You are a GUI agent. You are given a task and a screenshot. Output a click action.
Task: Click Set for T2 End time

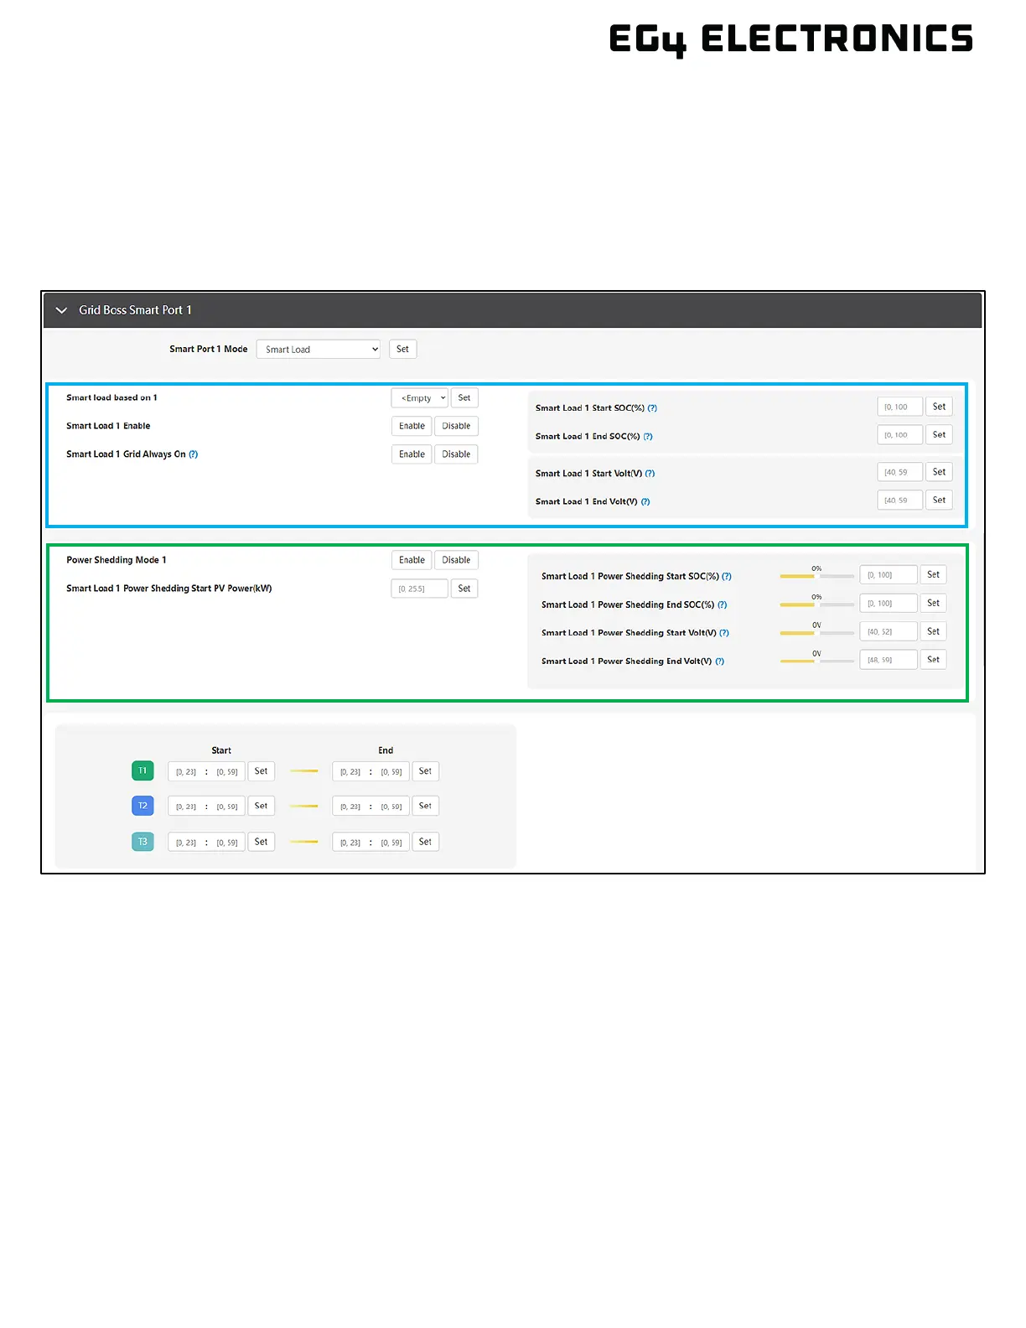[x=426, y=807]
